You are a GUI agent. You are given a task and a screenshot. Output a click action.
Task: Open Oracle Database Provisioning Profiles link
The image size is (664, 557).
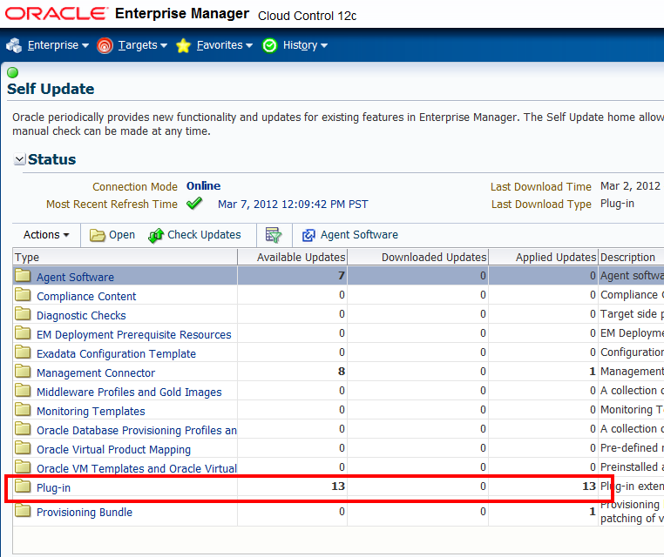(137, 431)
